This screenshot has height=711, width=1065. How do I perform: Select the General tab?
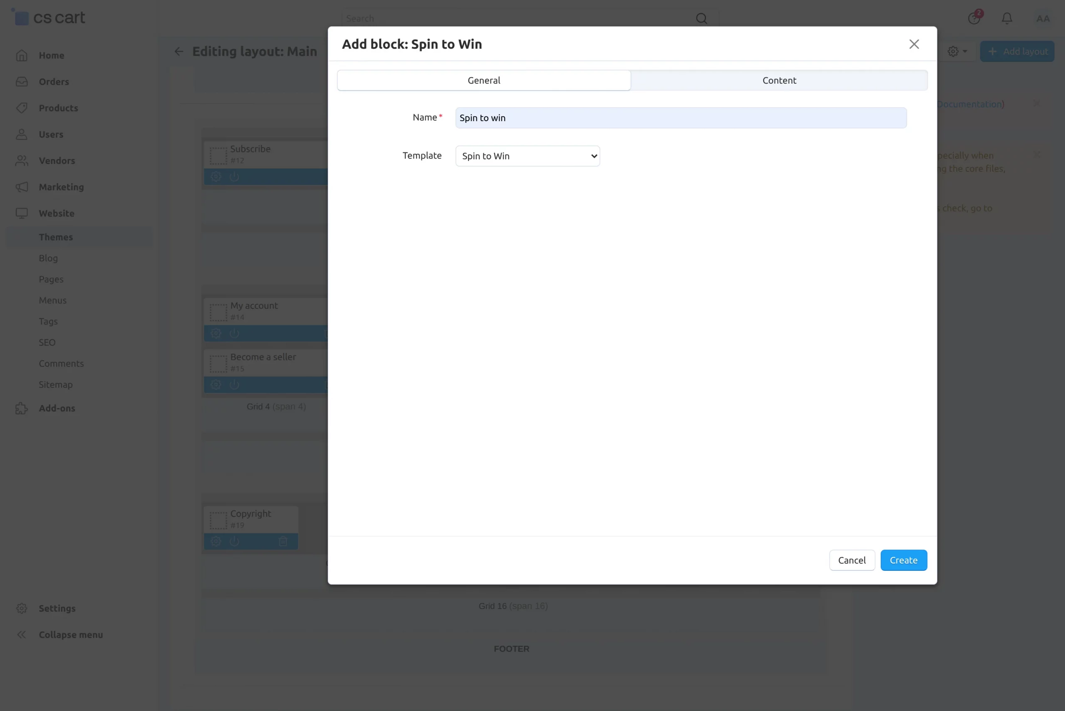pyautogui.click(x=484, y=80)
